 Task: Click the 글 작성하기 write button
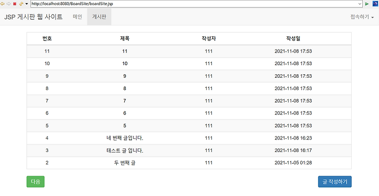(335, 181)
